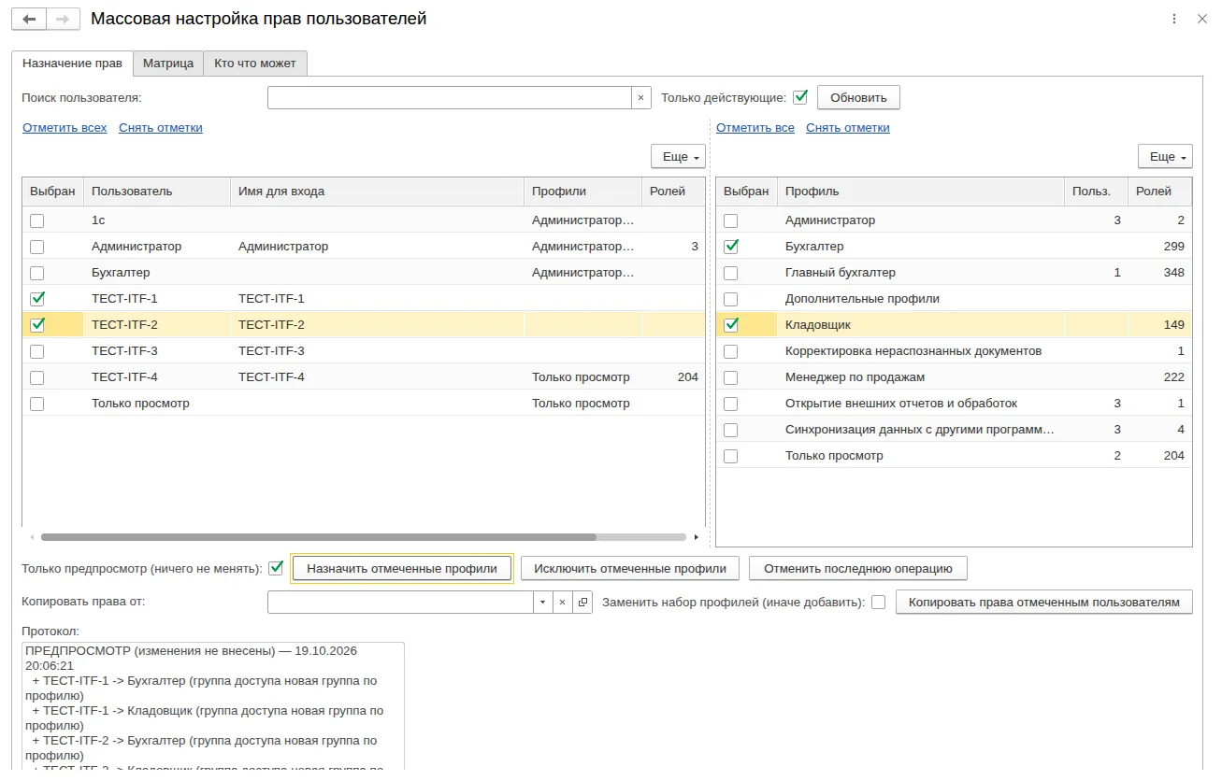The height and width of the screenshot is (781, 1222).
Task: Click 'Снять отметки' link above the users list
Action: point(161,128)
